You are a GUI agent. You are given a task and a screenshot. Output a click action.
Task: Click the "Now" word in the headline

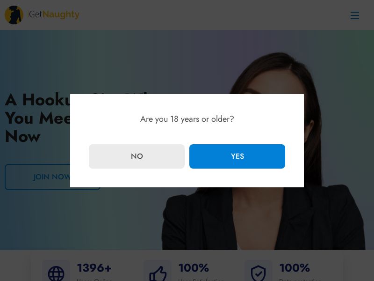pyautogui.click(x=22, y=137)
